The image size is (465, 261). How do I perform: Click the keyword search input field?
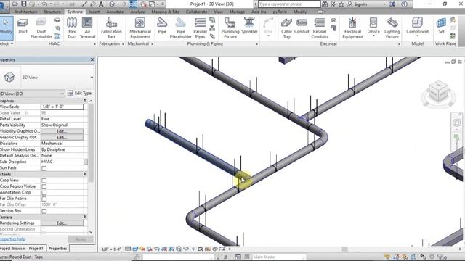(x=289, y=4)
